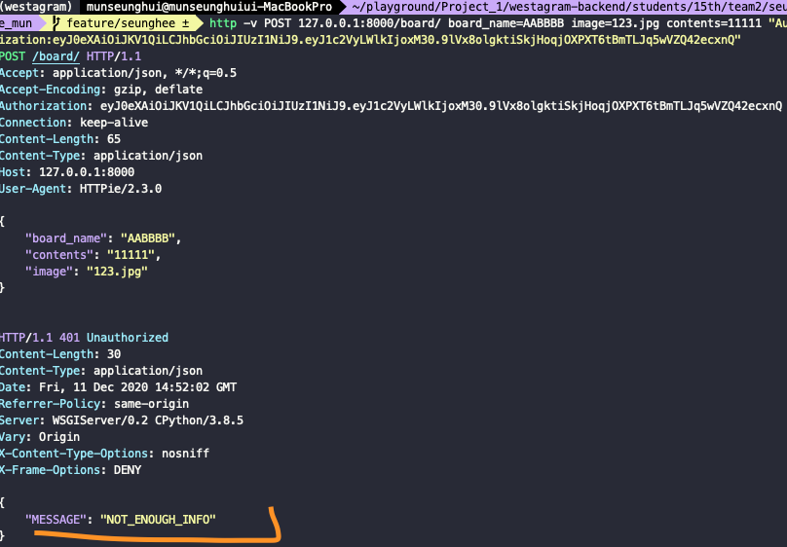
Task: Select the "X-Frame-Options: DENY" header line
Action: coord(71,470)
